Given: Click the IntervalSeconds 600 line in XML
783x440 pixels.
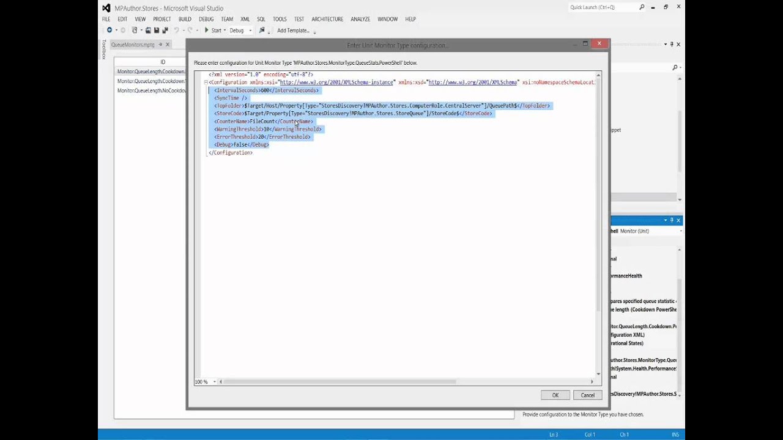Looking at the screenshot, I should click(x=266, y=90).
